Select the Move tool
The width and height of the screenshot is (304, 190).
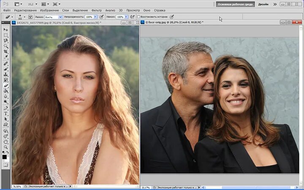[5, 30]
